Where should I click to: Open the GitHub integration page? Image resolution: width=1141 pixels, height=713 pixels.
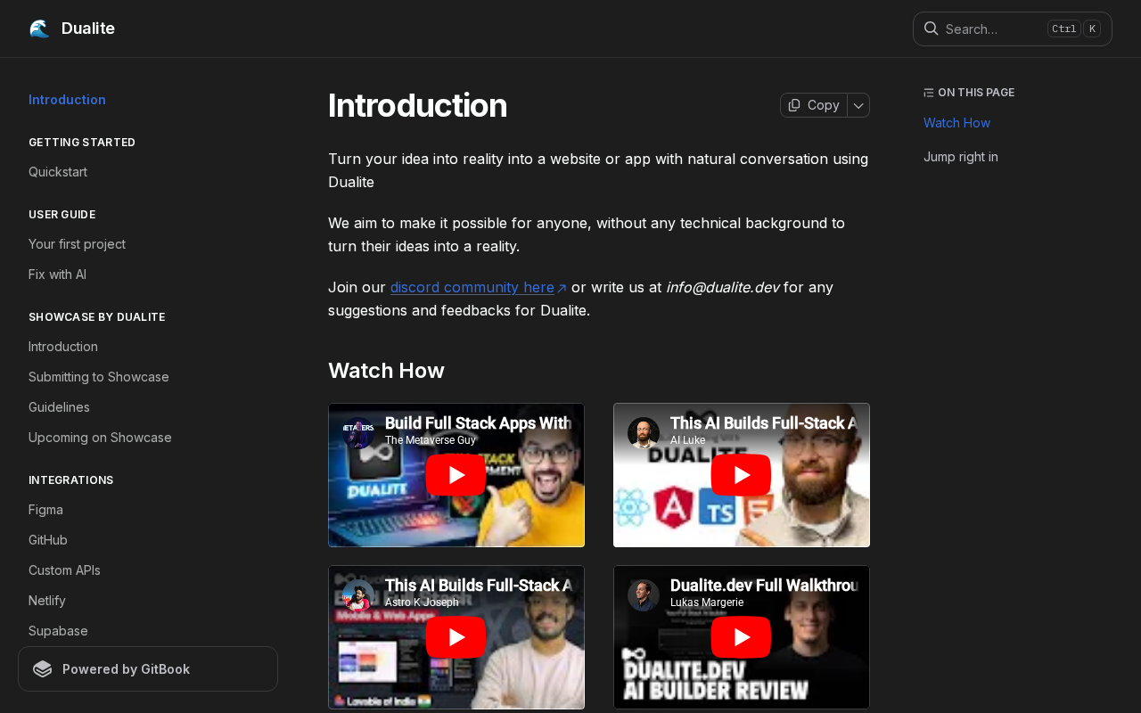tap(48, 540)
